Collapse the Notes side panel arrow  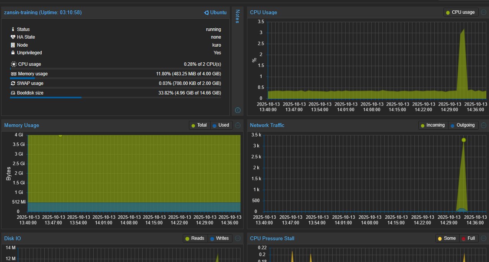point(237,110)
